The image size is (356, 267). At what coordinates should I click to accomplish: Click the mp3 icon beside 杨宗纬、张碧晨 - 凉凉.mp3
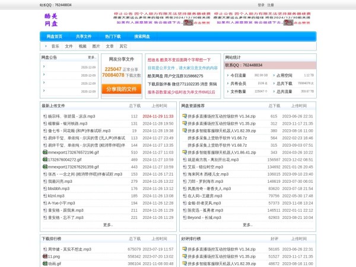(x=44, y=116)
